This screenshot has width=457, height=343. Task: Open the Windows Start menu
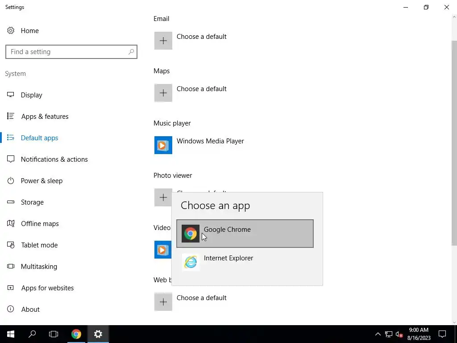click(x=11, y=334)
